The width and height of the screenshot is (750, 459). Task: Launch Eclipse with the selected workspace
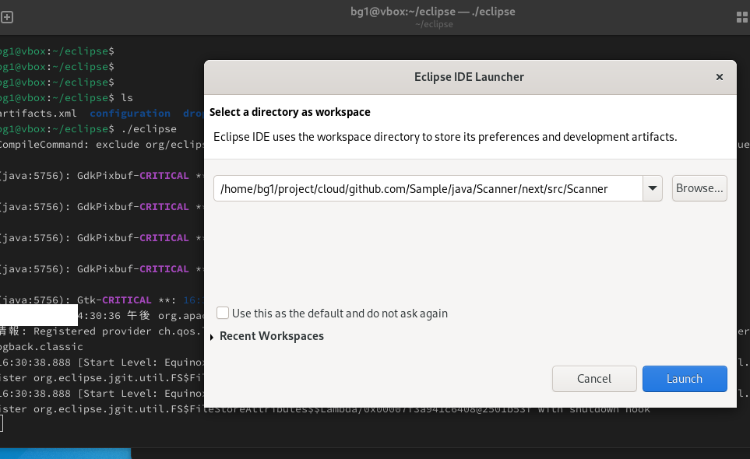685,379
